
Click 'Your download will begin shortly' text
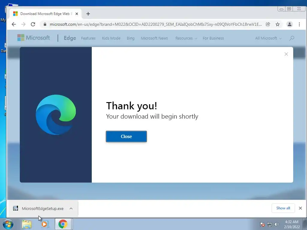click(152, 116)
